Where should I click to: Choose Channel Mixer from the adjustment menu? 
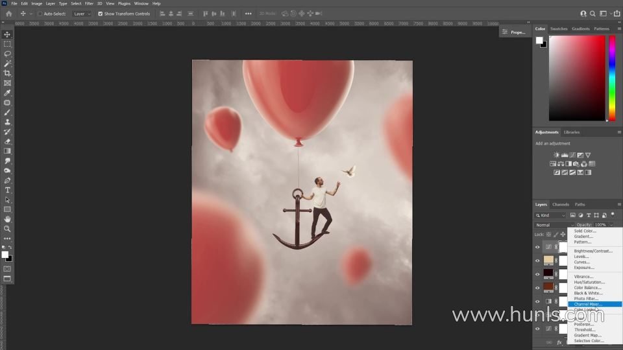[588, 304]
